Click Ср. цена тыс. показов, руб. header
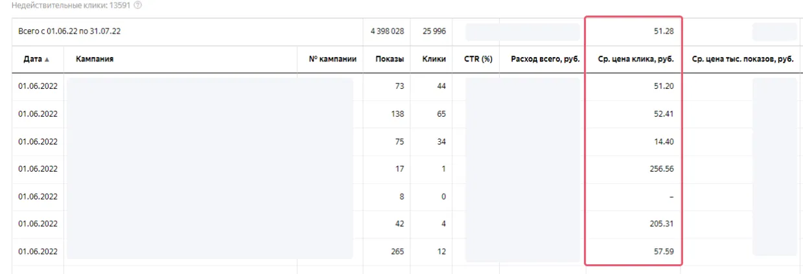 pos(743,59)
